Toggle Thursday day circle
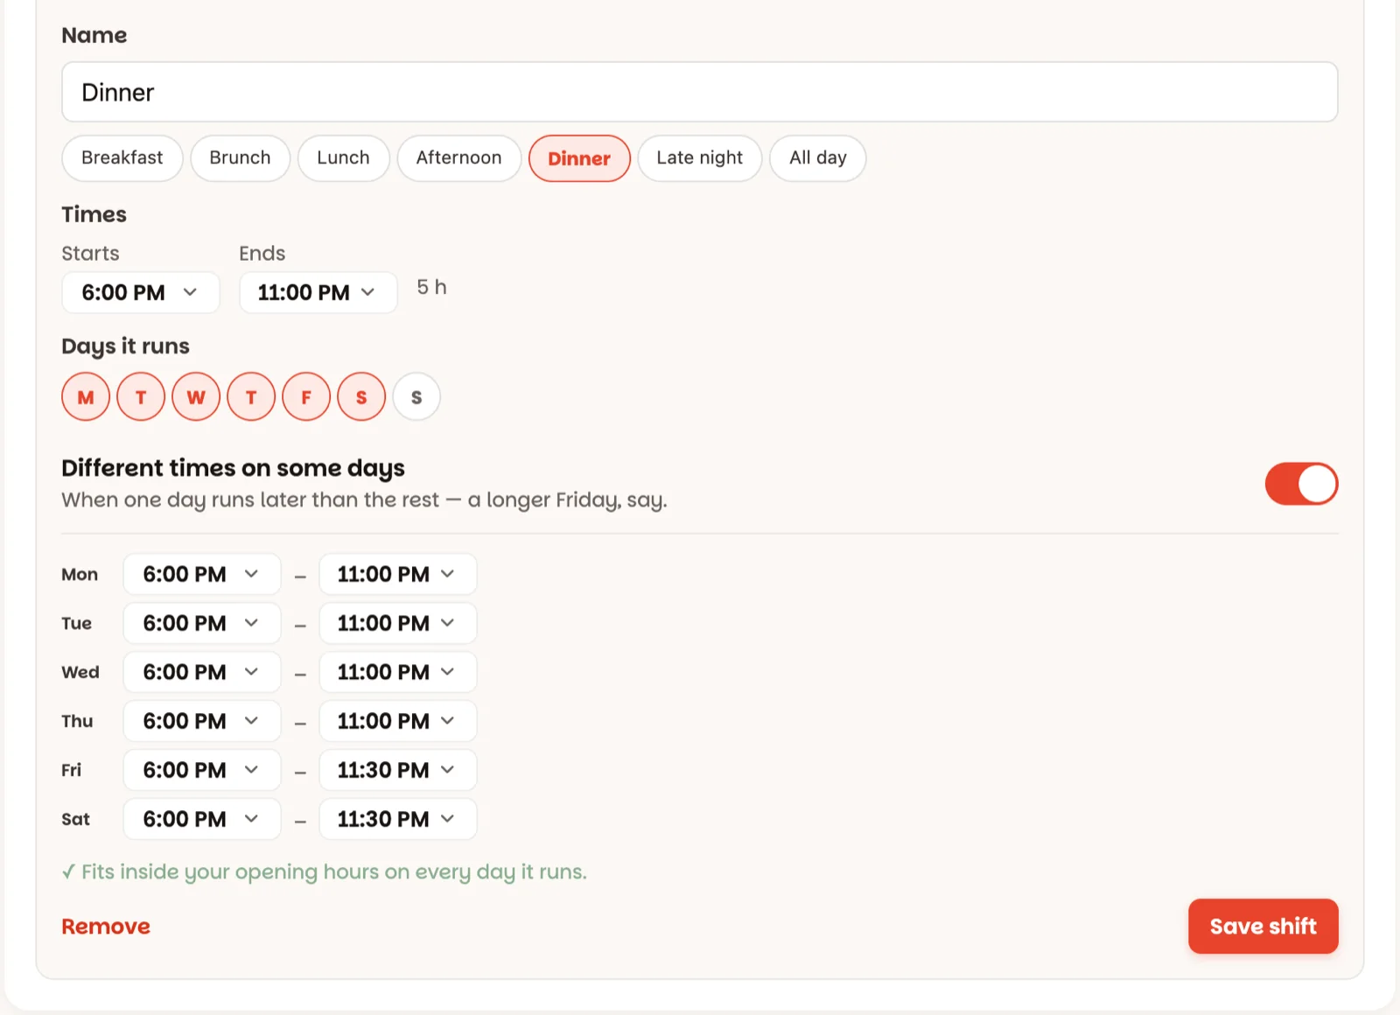1400x1015 pixels. tap(251, 397)
